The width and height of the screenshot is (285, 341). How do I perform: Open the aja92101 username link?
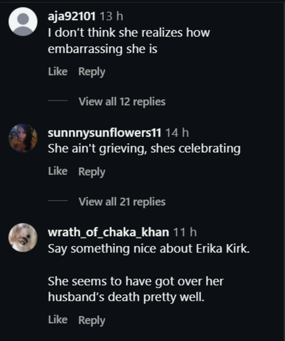pyautogui.click(x=72, y=17)
